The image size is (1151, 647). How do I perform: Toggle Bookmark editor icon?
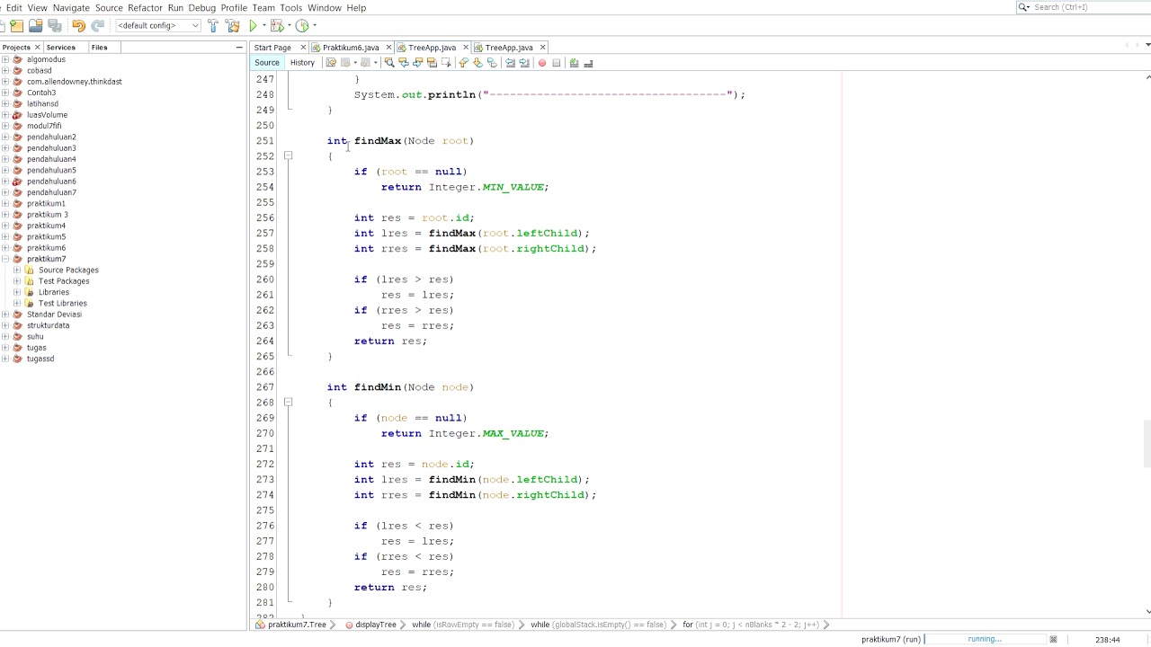coord(492,63)
